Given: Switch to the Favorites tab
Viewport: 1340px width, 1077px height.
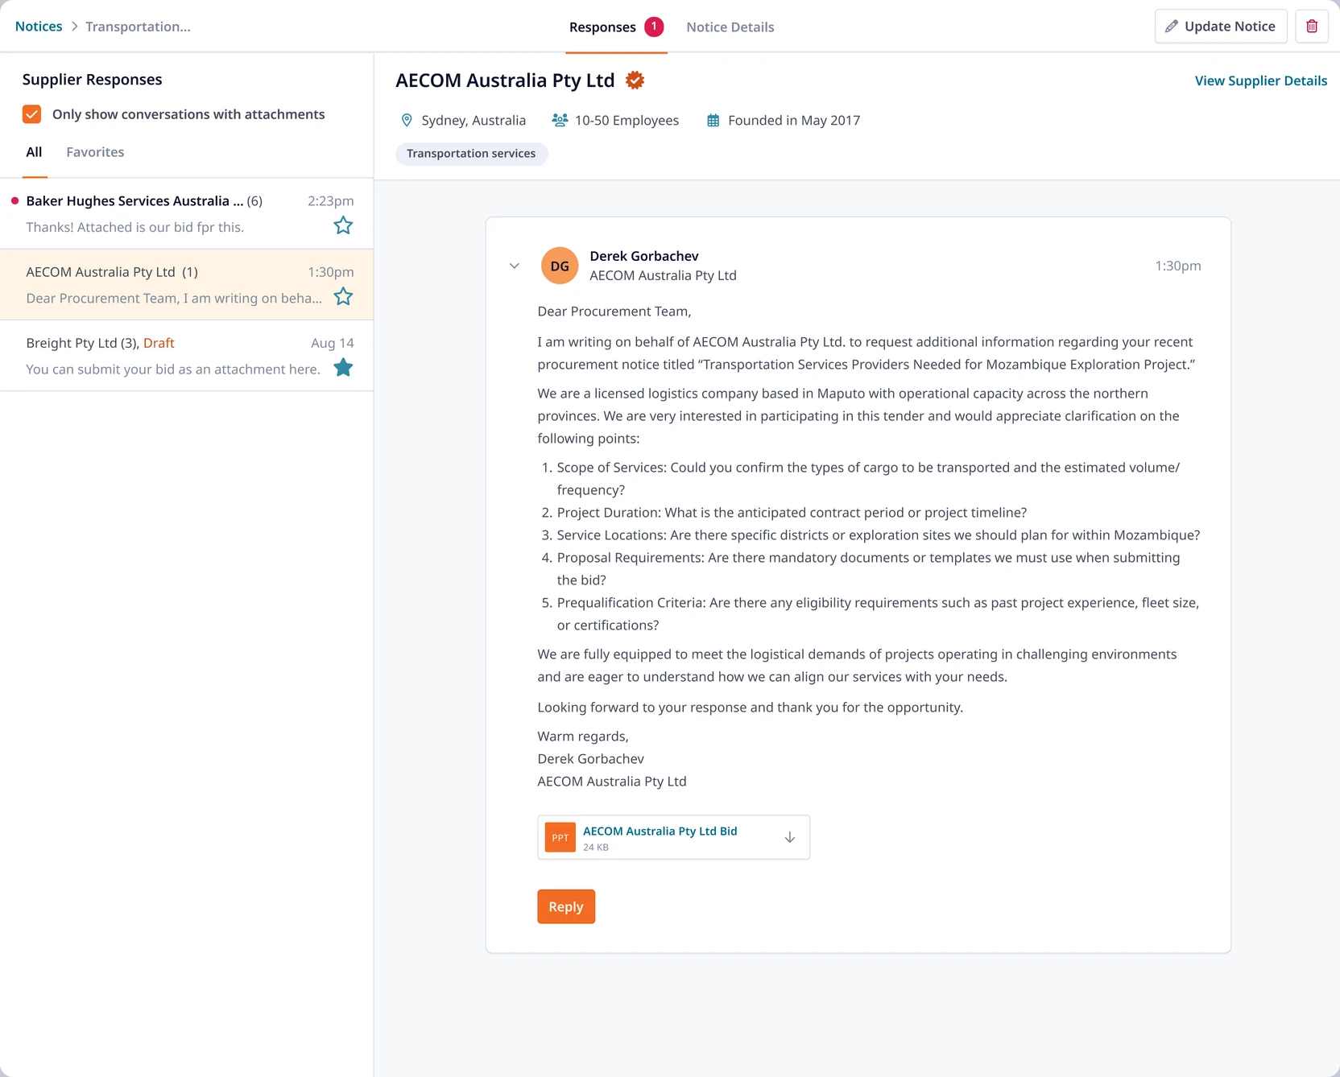Looking at the screenshot, I should (x=95, y=152).
